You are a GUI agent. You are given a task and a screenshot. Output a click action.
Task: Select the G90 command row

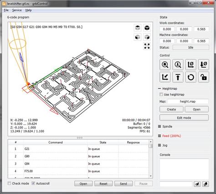click(x=78, y=156)
